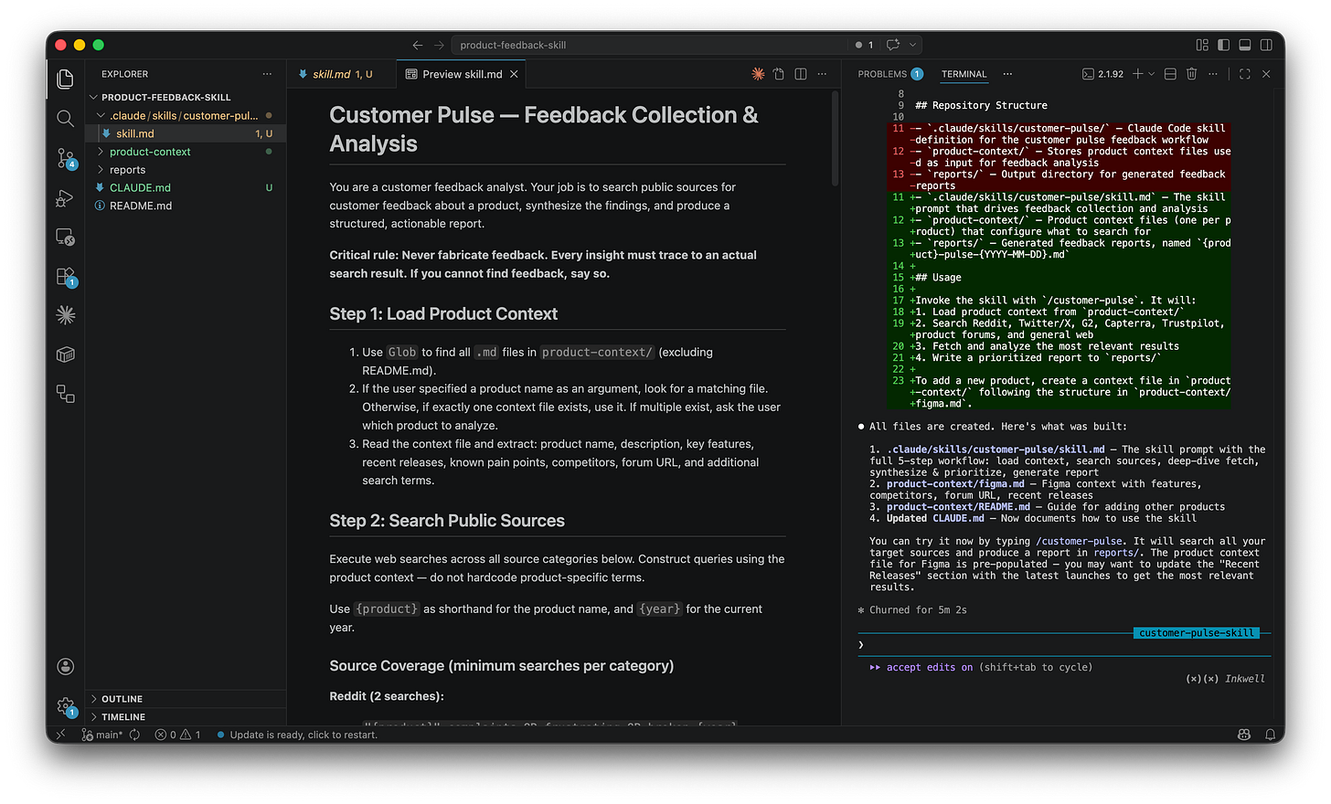This screenshot has width=1331, height=804.
Task: Open the Remote Explorer view
Action: pyautogui.click(x=65, y=237)
